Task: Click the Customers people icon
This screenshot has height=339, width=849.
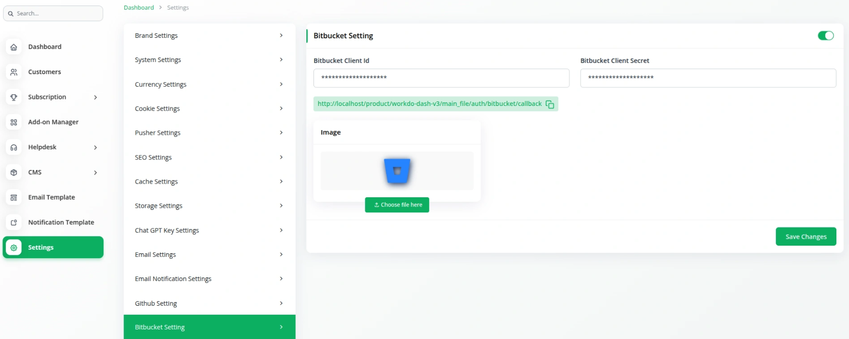Action: 14,72
